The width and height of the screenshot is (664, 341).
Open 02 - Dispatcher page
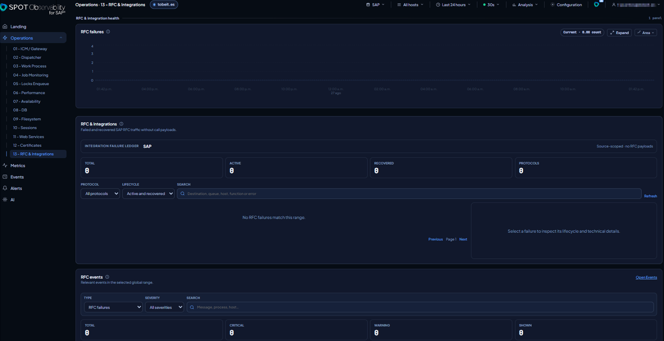point(27,57)
